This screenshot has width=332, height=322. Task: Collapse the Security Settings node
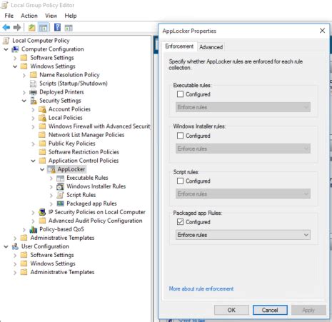(24, 101)
